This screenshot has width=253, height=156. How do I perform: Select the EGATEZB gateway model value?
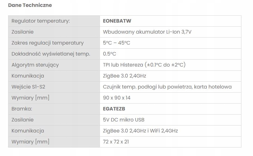click(x=116, y=109)
